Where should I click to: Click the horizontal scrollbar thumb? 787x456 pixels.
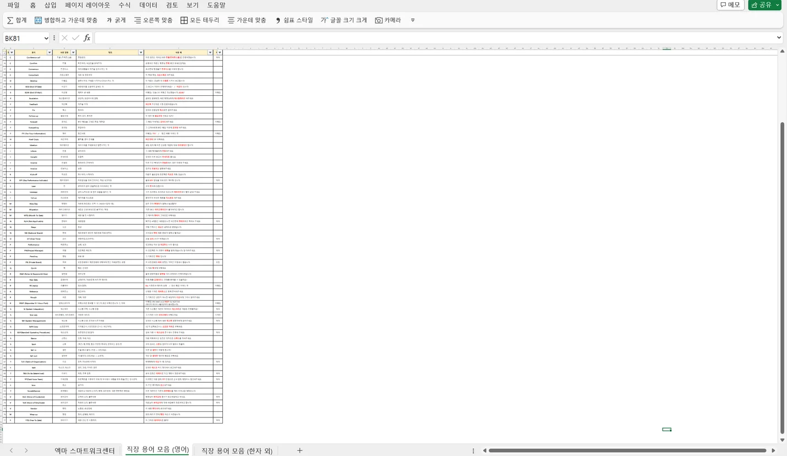[627, 450]
